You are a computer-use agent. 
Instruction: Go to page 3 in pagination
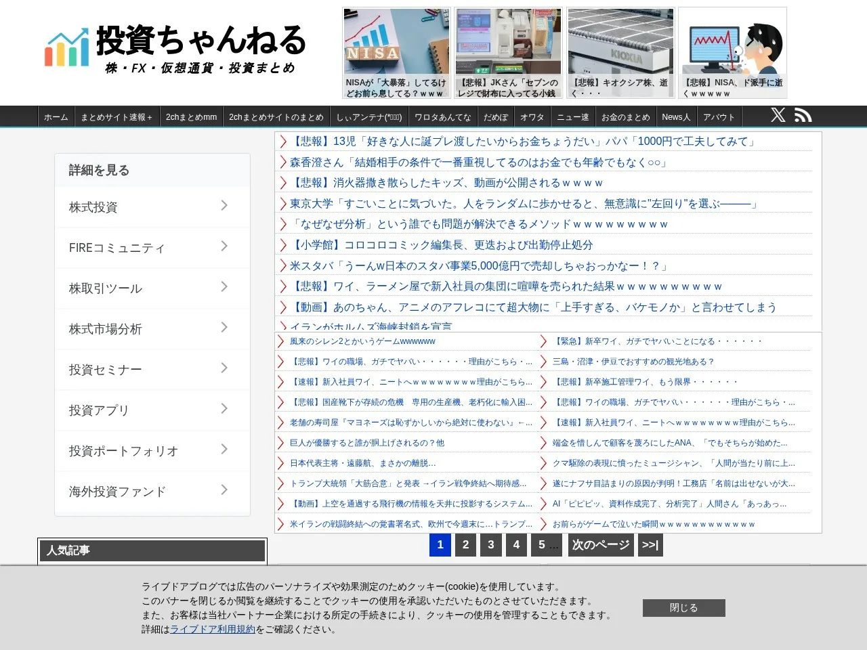(x=491, y=545)
